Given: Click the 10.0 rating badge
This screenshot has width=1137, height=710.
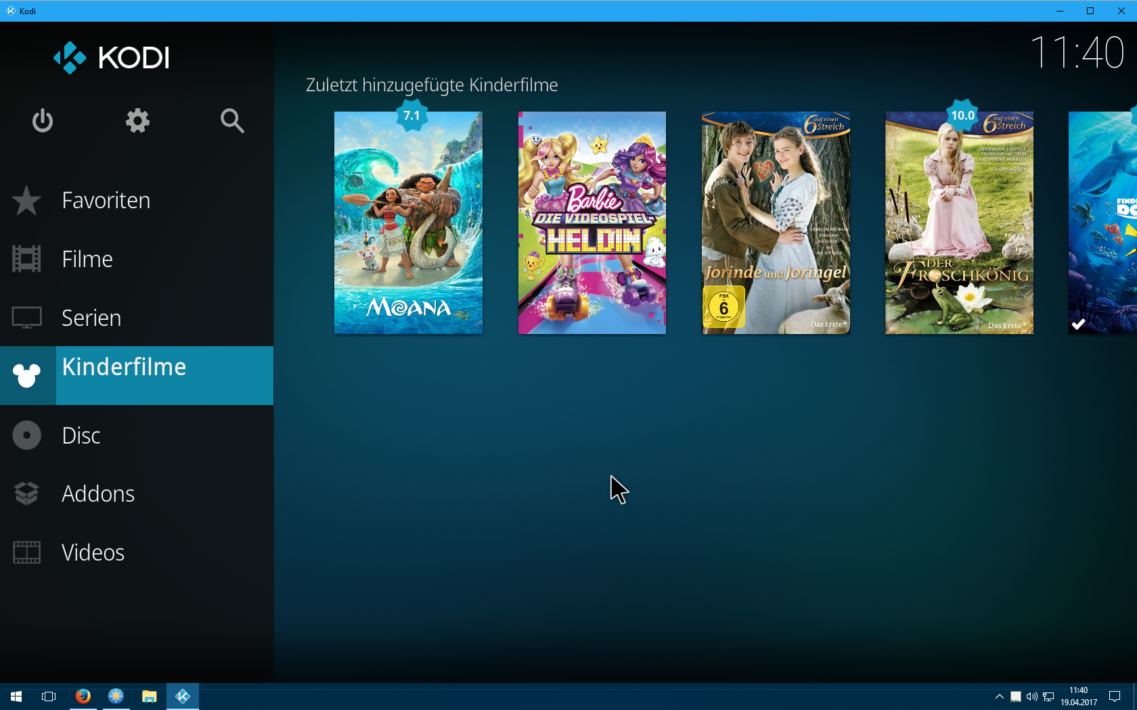Looking at the screenshot, I should [x=962, y=115].
